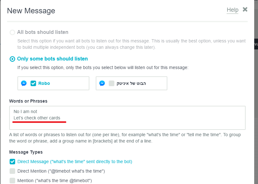Click the "No I am not" phrase line
Viewport: 258px width, 184px height.
pyautogui.click(x=25, y=111)
